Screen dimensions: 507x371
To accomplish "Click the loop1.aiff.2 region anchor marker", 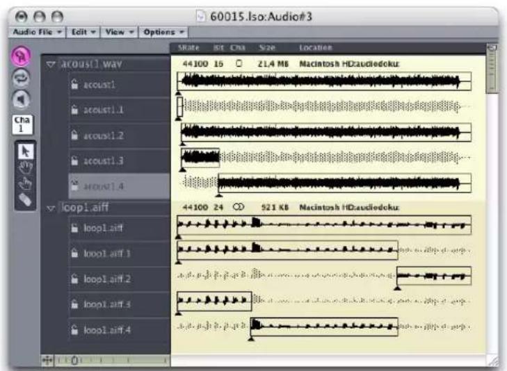I will pyautogui.click(x=397, y=288).
